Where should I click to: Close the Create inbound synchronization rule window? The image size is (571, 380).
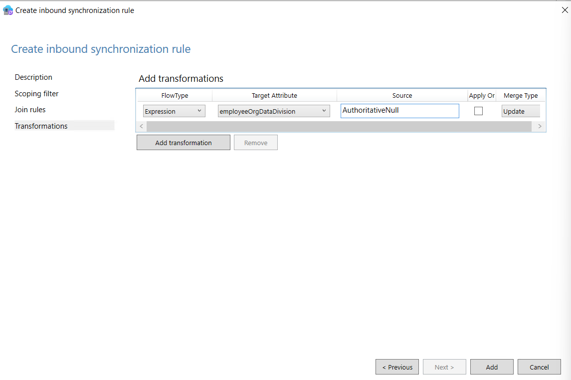coord(565,10)
